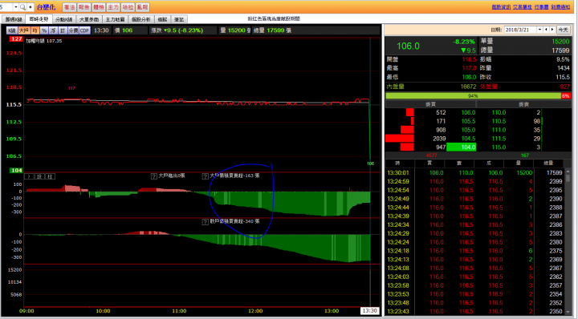Toggle the 訂 chart toolbar button
This screenshot has height=319, width=578.
pyautogui.click(x=63, y=30)
